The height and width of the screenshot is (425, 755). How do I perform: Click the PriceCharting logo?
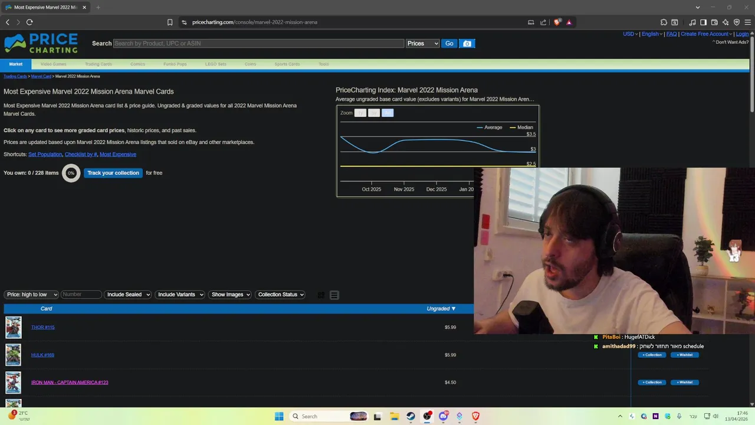coord(41,44)
